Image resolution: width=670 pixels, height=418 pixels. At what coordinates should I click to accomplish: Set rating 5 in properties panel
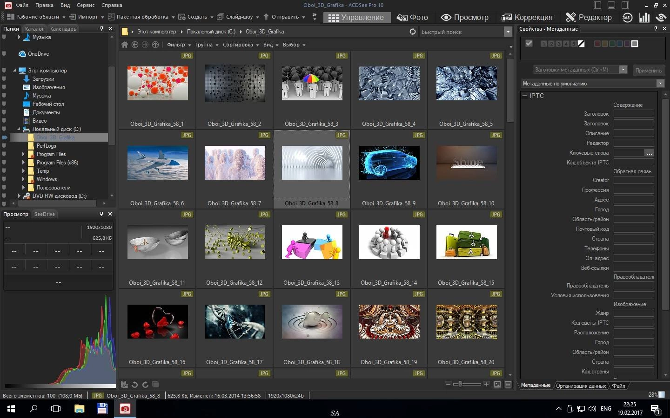click(574, 44)
